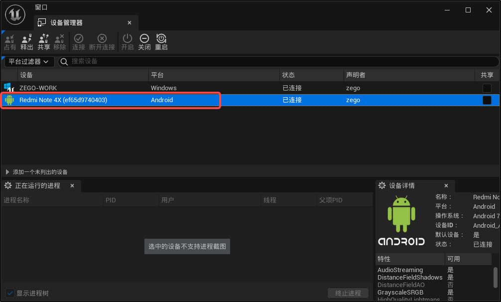Click the 移除 (Remove) toolbar icon
This screenshot has width=501, height=302.
click(60, 42)
